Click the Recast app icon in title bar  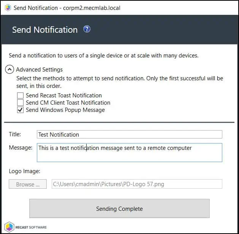[8, 8]
